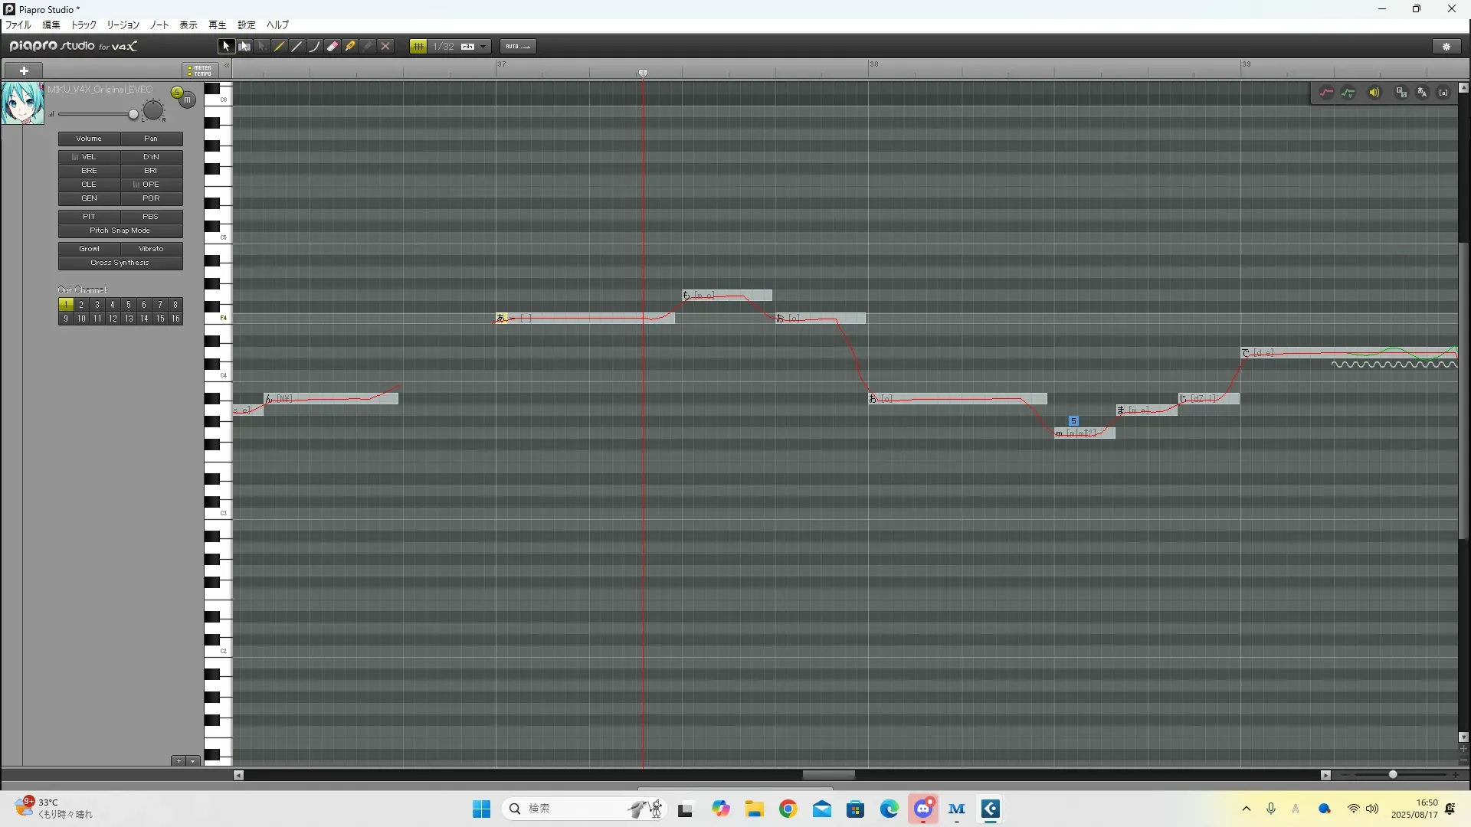Toggle pitch curve display icon
The width and height of the screenshot is (1471, 827).
click(1326, 93)
